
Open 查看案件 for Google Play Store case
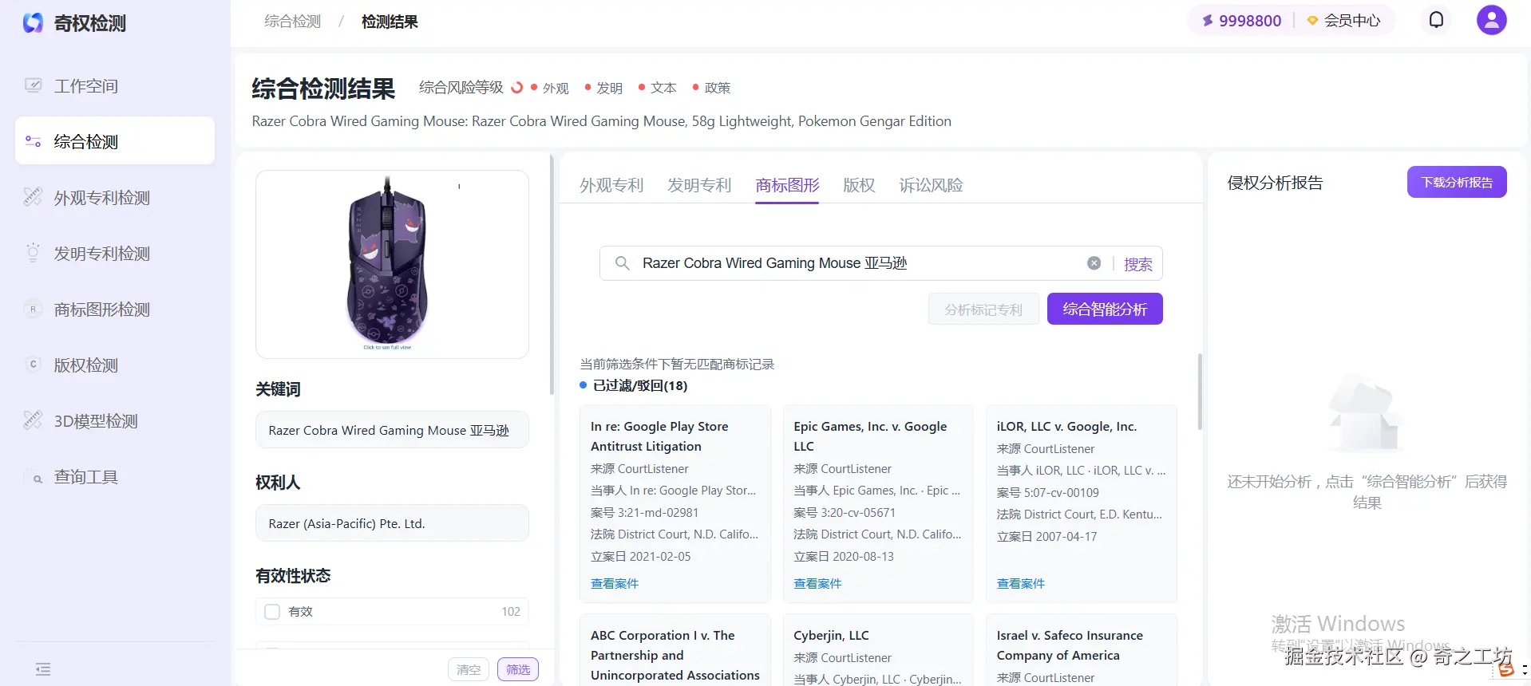pyautogui.click(x=615, y=584)
